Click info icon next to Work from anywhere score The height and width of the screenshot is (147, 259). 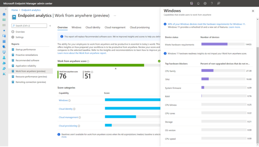(x=88, y=61)
